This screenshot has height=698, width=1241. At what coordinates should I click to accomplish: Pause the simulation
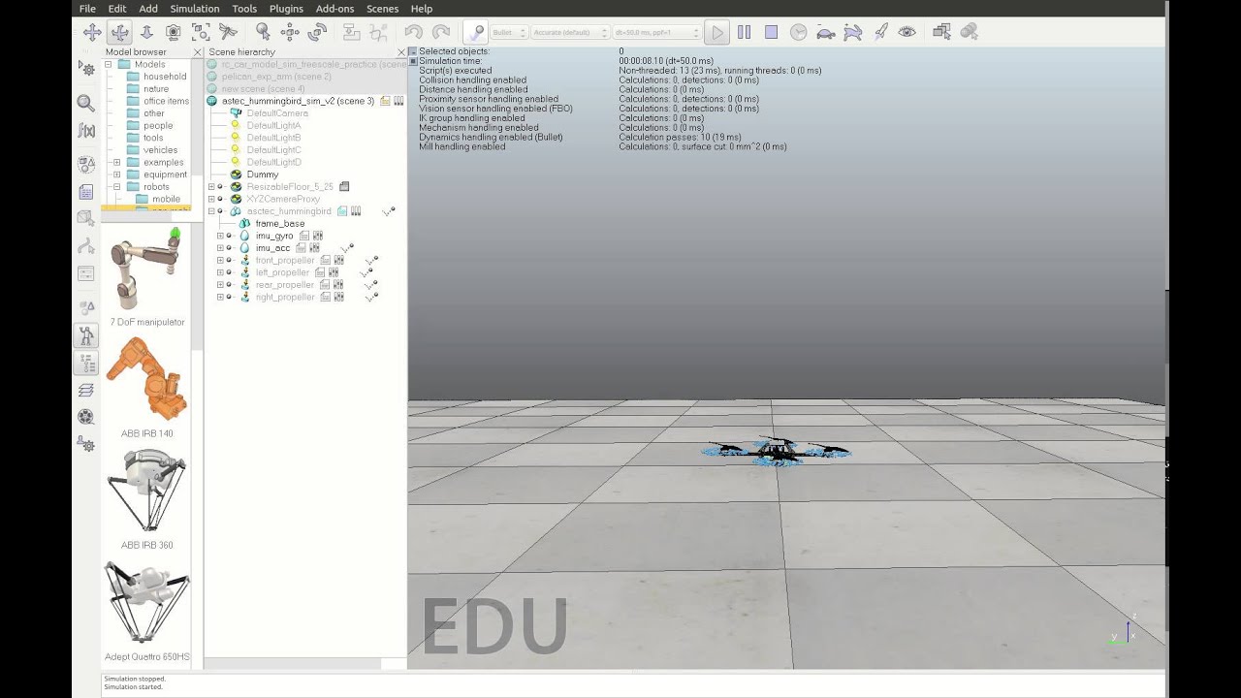click(x=744, y=32)
